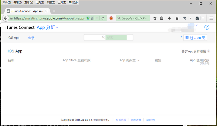This screenshot has height=126, width=217.
Task: Expand the address bar history dropdown arrow
Action: [x=97, y=18]
